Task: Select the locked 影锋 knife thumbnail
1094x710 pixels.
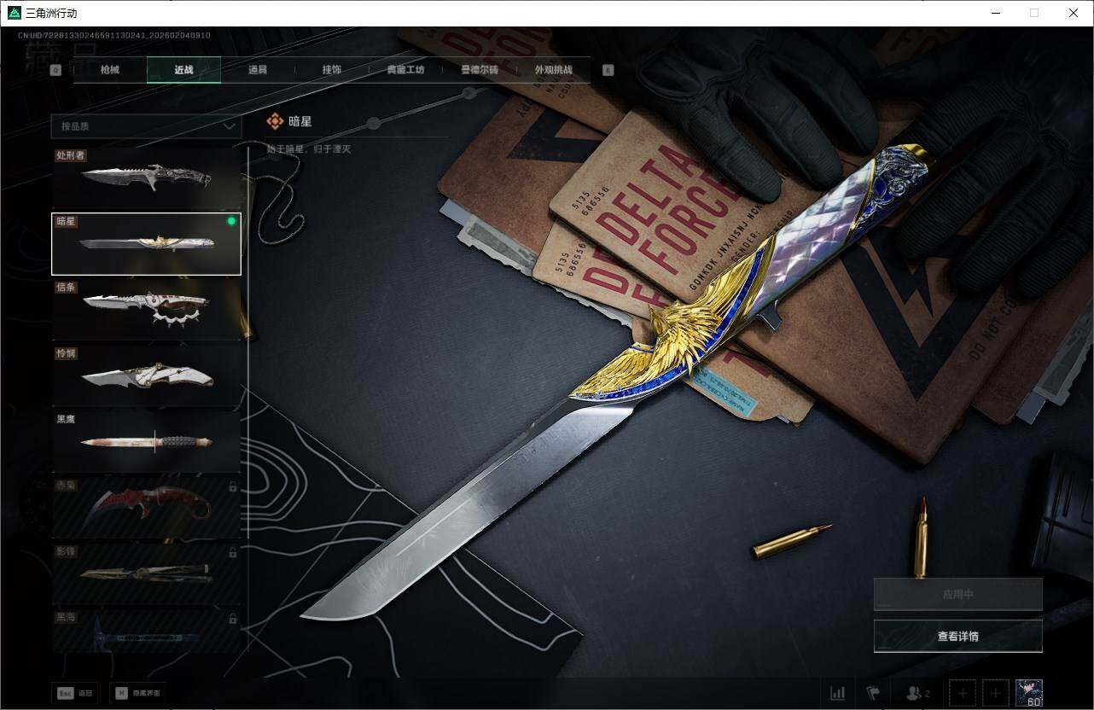Action: pyautogui.click(x=146, y=573)
